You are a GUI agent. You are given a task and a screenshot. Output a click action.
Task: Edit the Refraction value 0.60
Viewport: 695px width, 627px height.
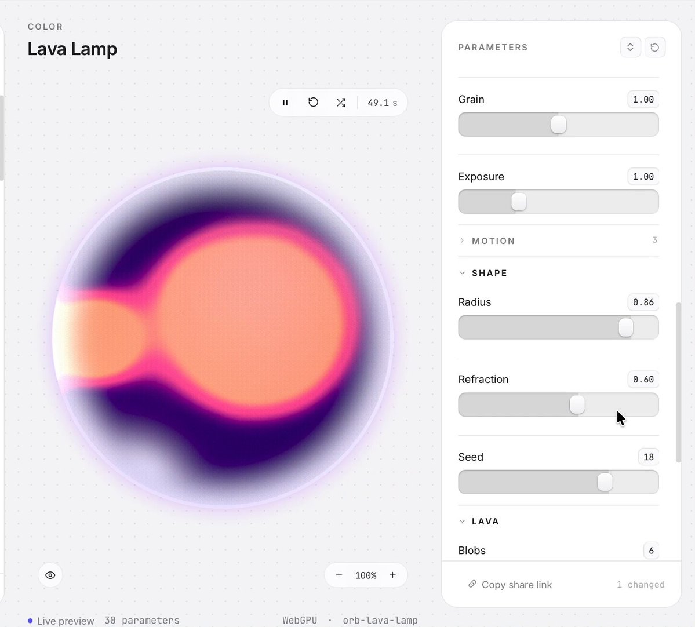643,380
